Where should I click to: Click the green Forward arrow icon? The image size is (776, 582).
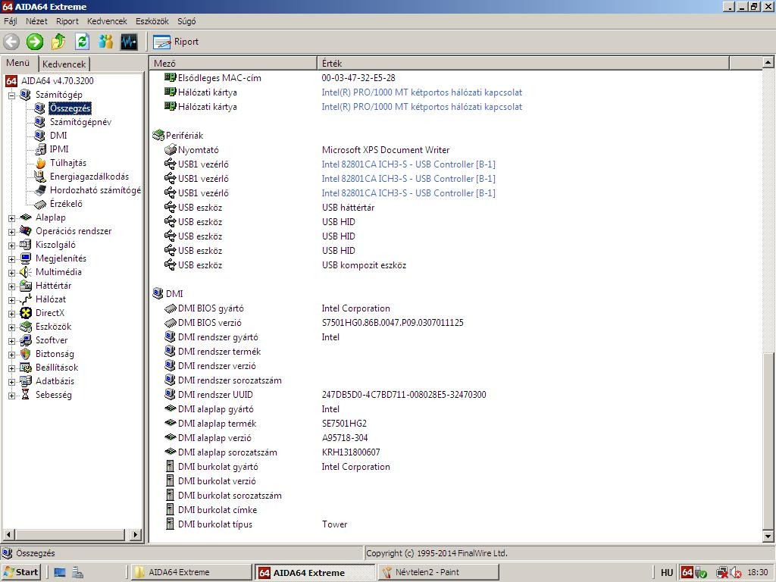tap(35, 42)
